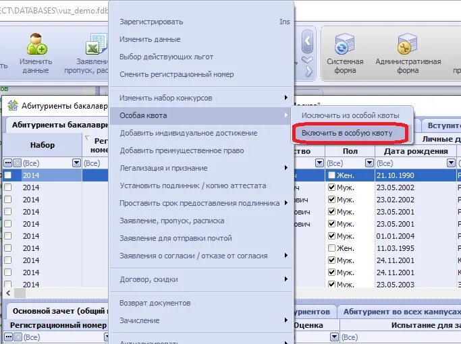Screen dimensions: 461x344
Task: Switch to the Основной зачет tab
Action: coord(59,311)
